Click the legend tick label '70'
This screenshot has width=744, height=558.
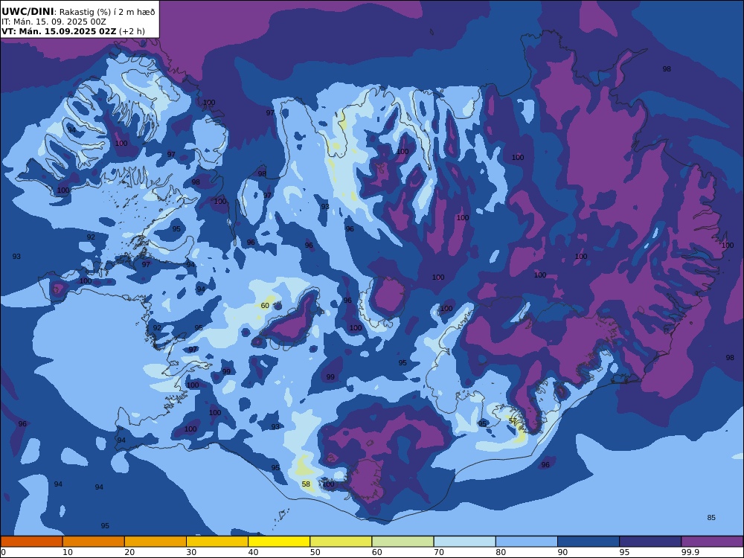tap(439, 552)
